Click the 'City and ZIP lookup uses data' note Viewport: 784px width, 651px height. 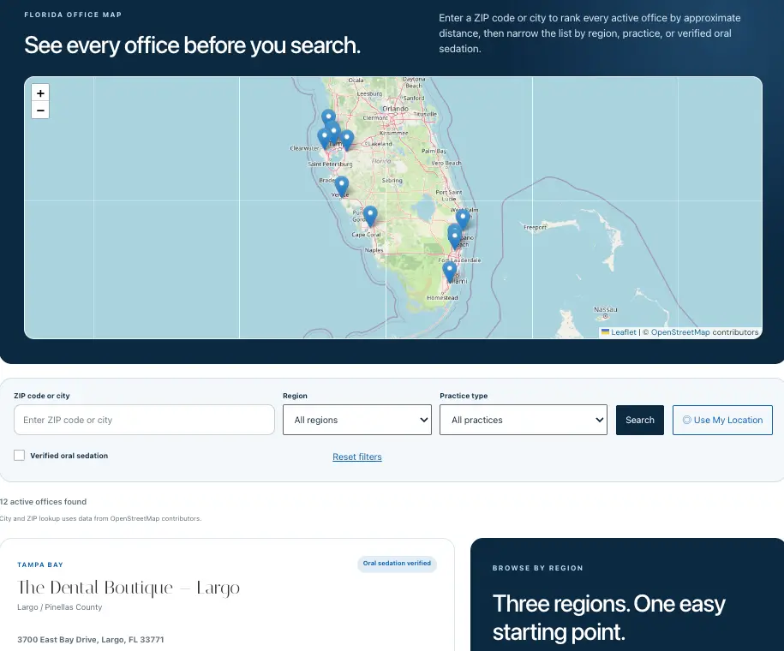100,518
